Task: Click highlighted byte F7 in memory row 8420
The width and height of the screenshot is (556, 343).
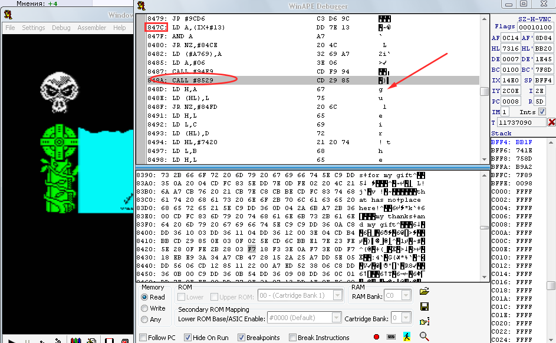Action: (252, 249)
